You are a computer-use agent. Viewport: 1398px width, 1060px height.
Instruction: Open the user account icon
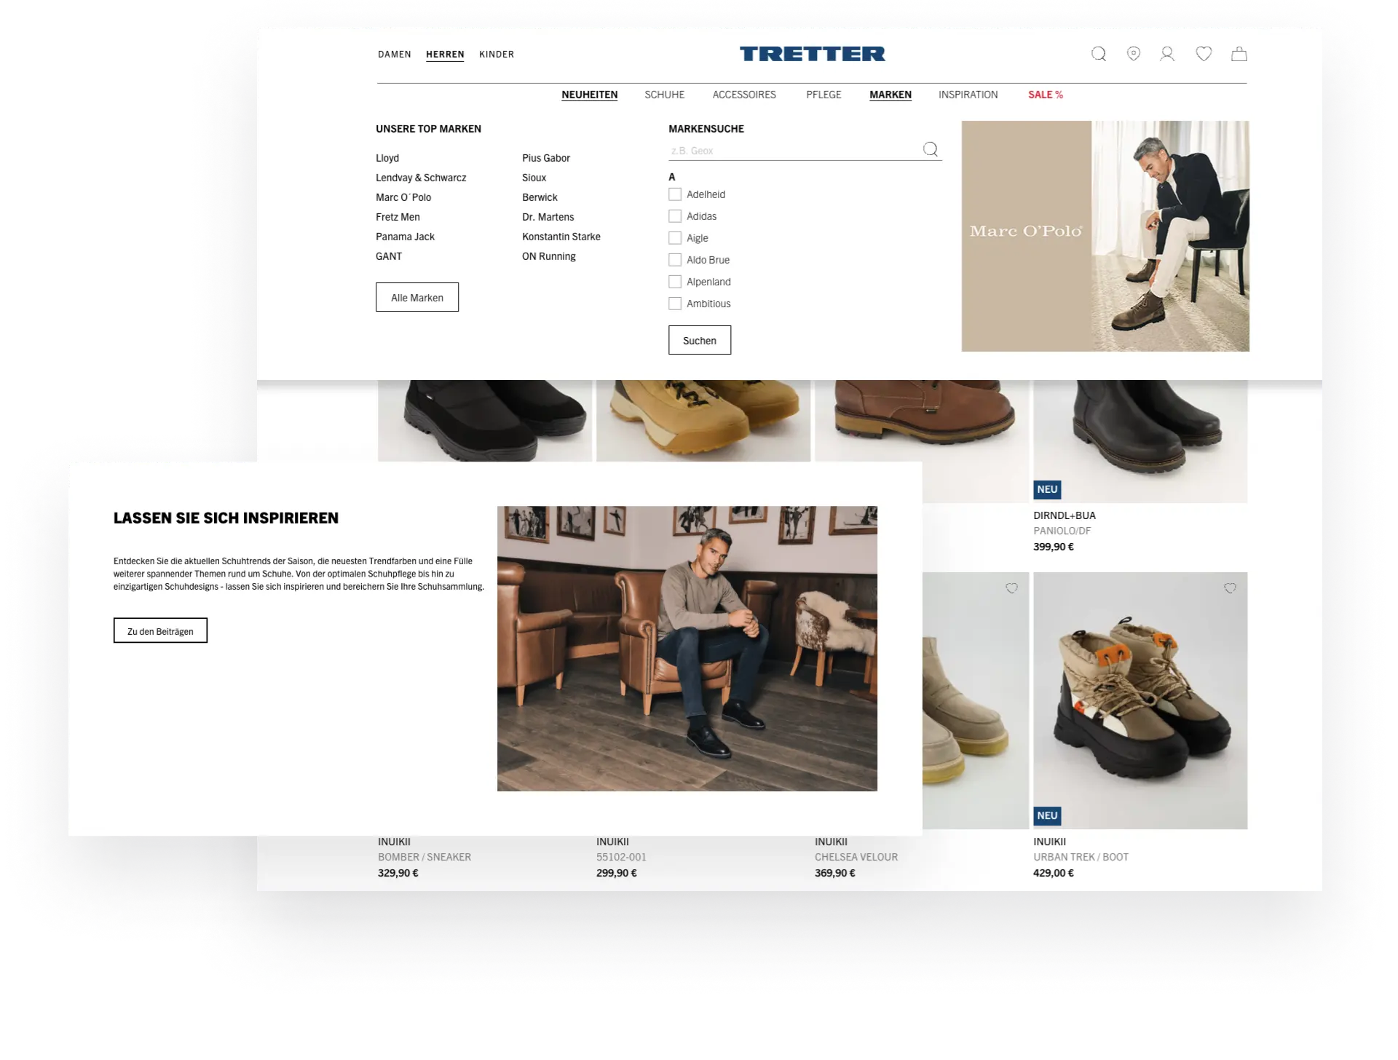tap(1167, 54)
